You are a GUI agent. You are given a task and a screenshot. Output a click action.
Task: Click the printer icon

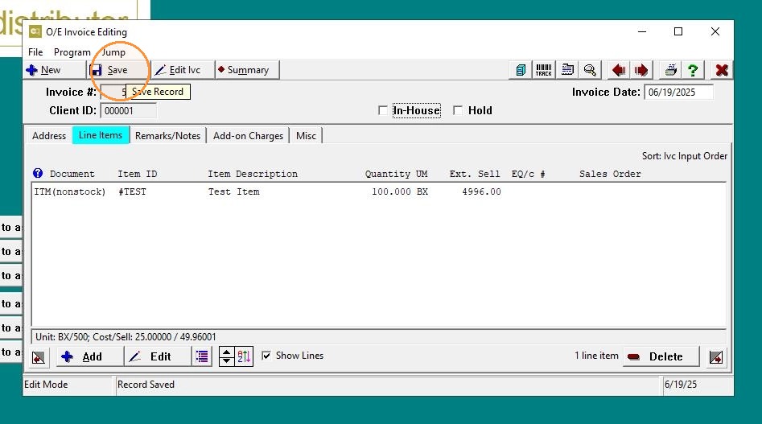pos(670,70)
